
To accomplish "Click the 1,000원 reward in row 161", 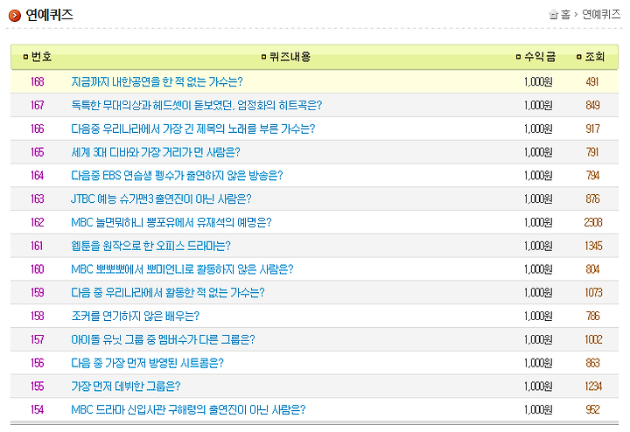I will pyautogui.click(x=538, y=246).
